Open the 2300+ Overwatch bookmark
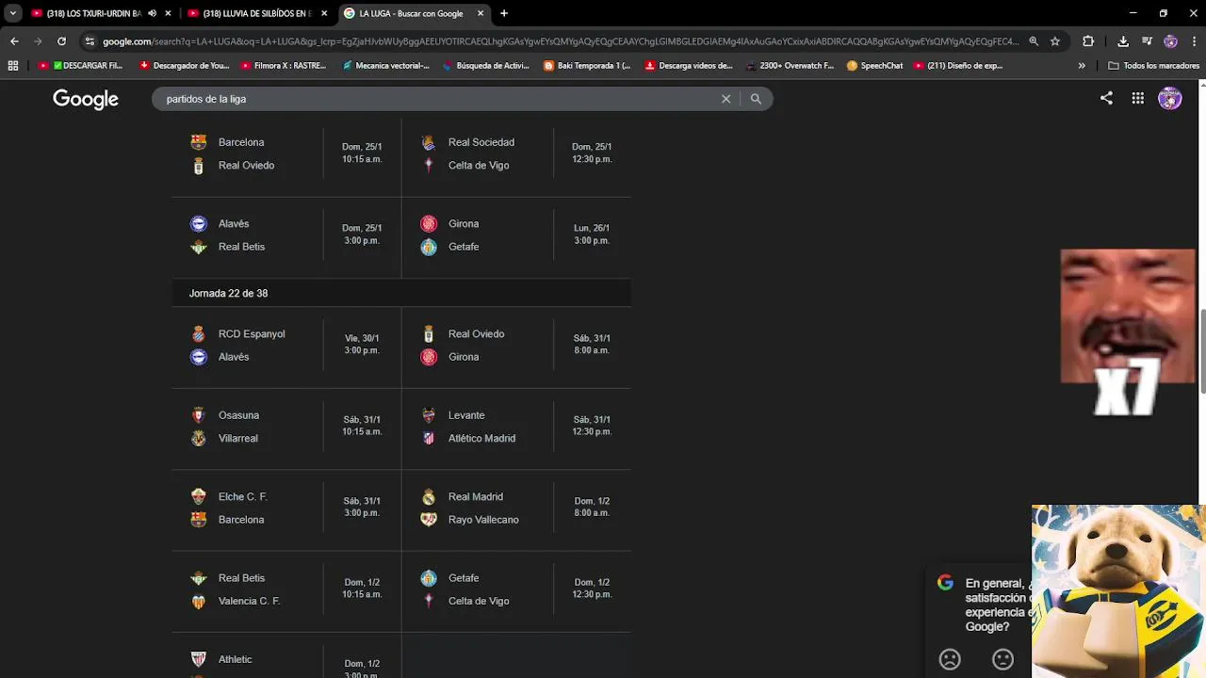 click(x=790, y=66)
